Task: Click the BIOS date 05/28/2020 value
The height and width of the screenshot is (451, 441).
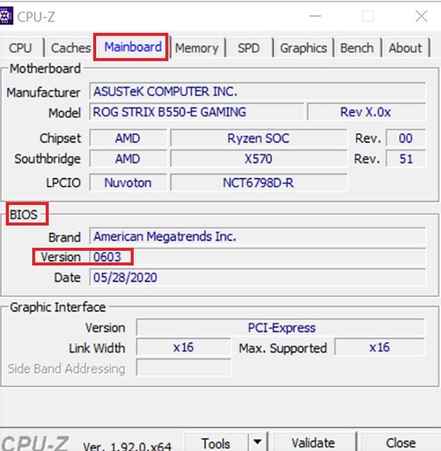Action: [x=257, y=277]
